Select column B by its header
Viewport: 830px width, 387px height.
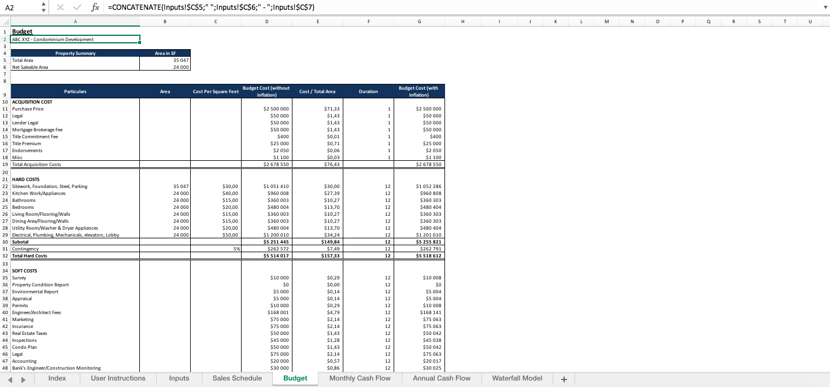(x=165, y=20)
